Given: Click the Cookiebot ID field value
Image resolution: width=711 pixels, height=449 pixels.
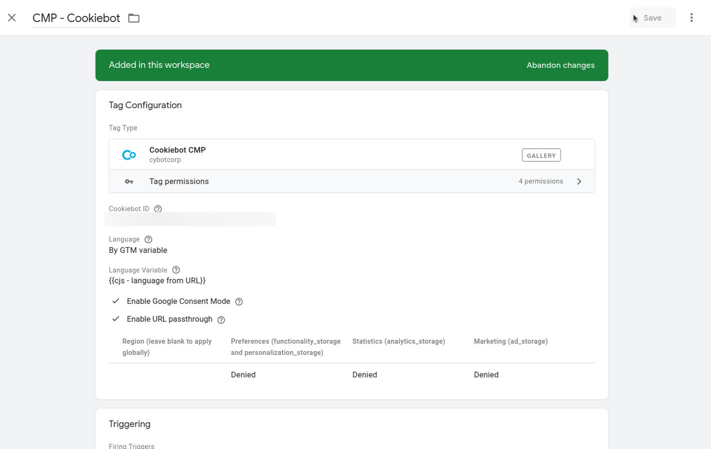Looking at the screenshot, I should 190,219.
